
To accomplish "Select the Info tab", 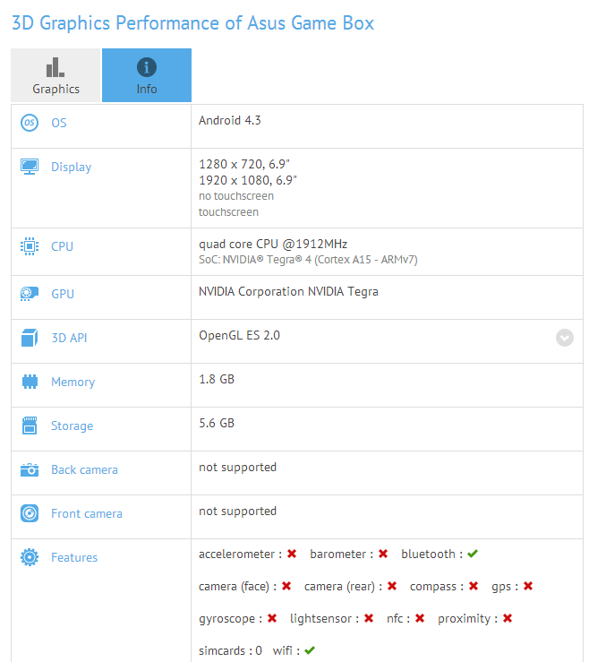I will (x=147, y=75).
